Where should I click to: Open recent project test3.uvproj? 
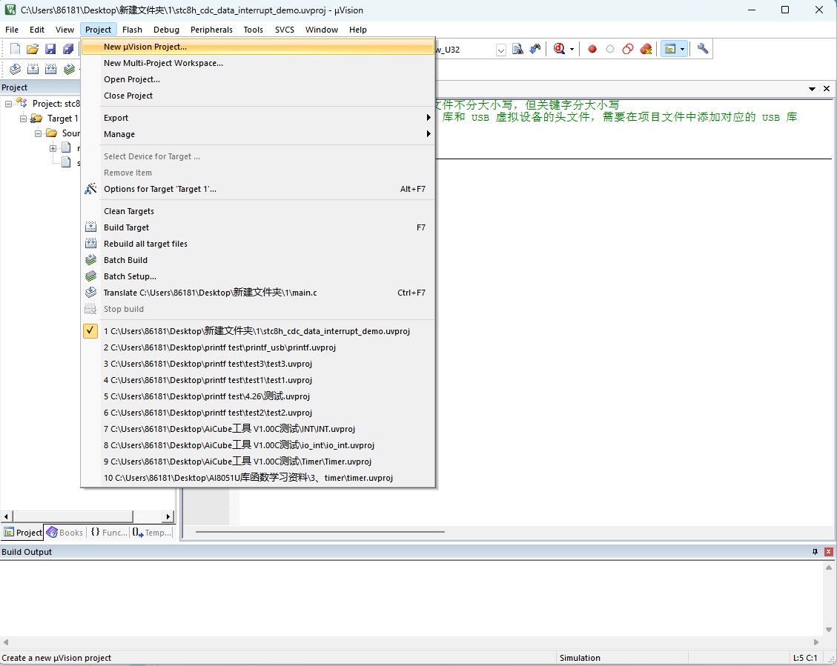tap(258, 364)
